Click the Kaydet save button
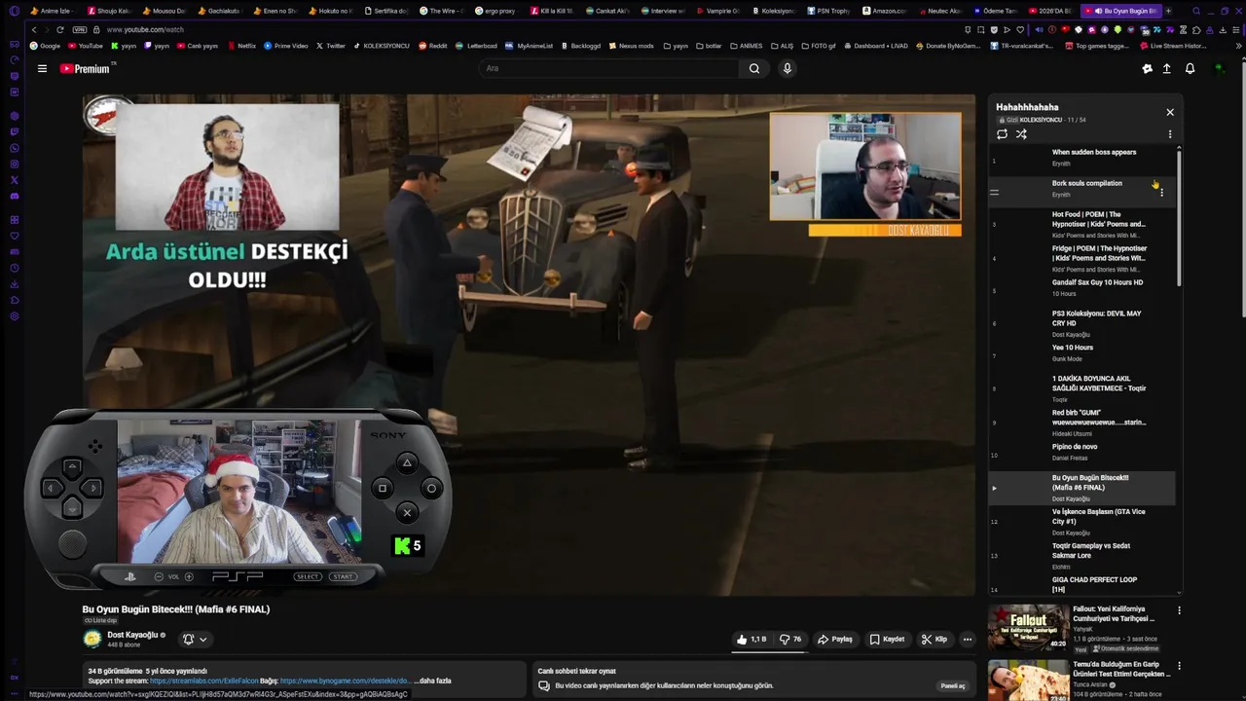This screenshot has width=1246, height=701. pos(887,640)
